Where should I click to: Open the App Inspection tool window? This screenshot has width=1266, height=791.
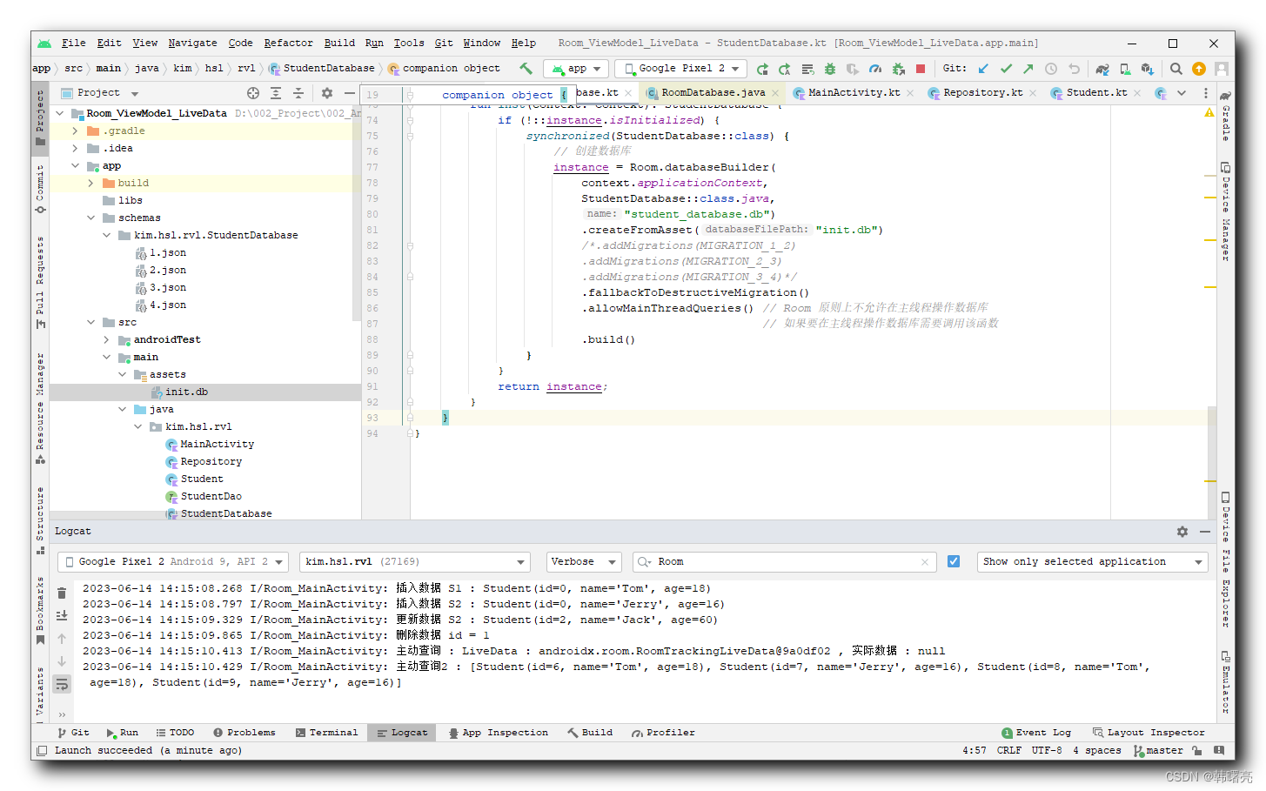click(499, 733)
